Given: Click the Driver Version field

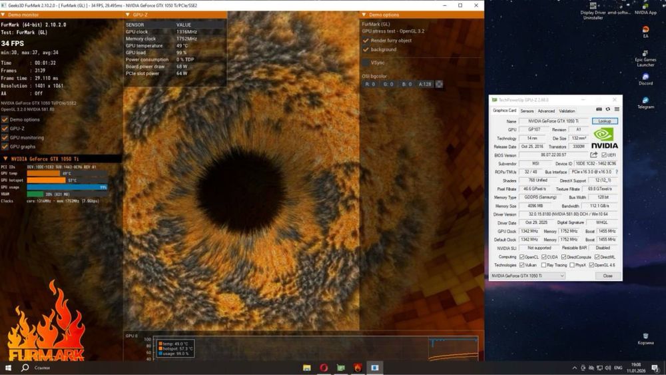Looking at the screenshot, I should click(568, 214).
